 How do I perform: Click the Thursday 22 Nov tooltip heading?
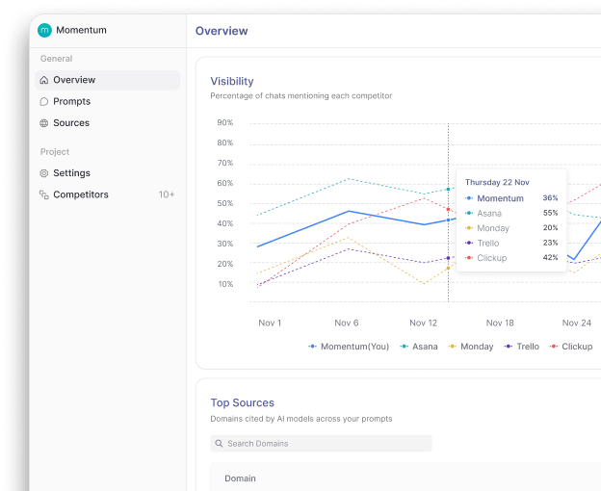point(497,182)
